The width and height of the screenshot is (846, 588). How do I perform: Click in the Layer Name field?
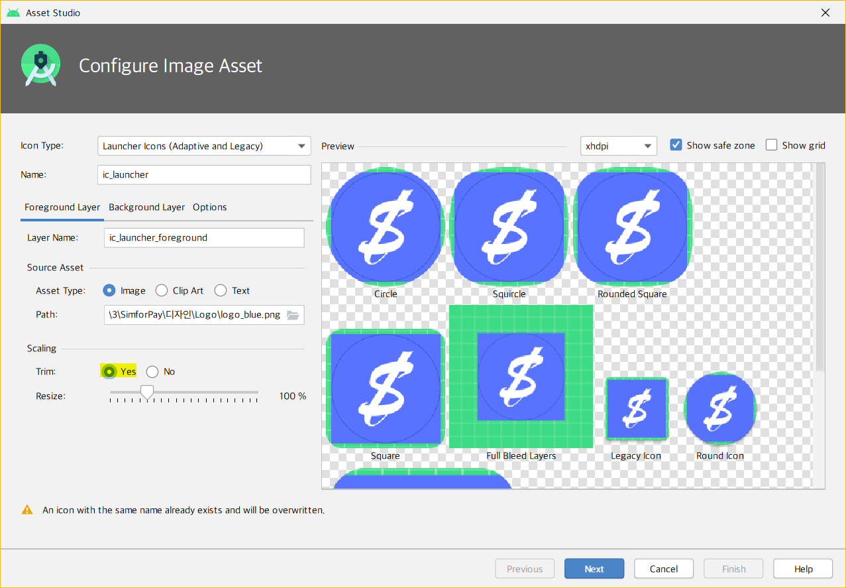click(204, 237)
